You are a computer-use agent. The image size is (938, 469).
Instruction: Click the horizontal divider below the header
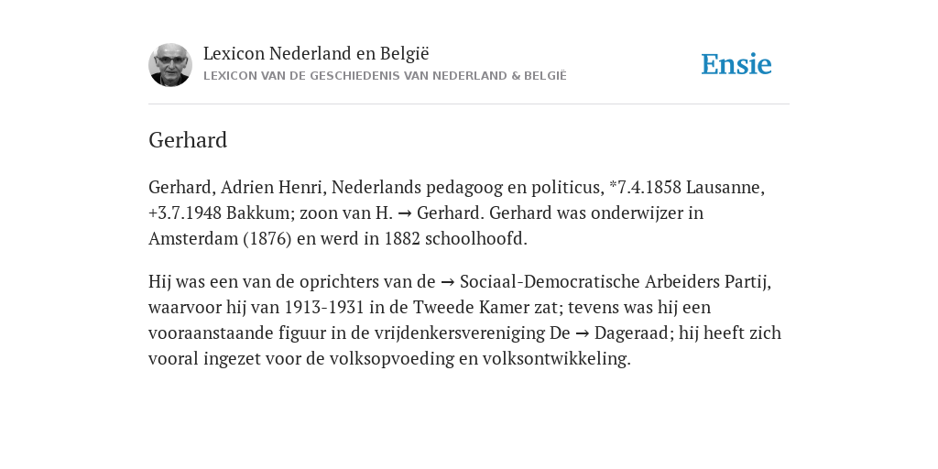[x=469, y=104]
